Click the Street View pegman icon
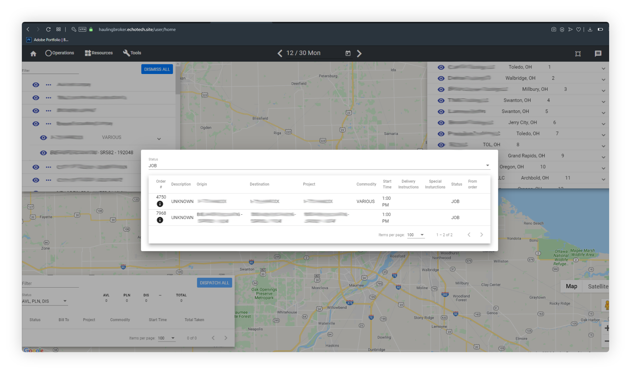This screenshot has height=374, width=631. coord(606,305)
